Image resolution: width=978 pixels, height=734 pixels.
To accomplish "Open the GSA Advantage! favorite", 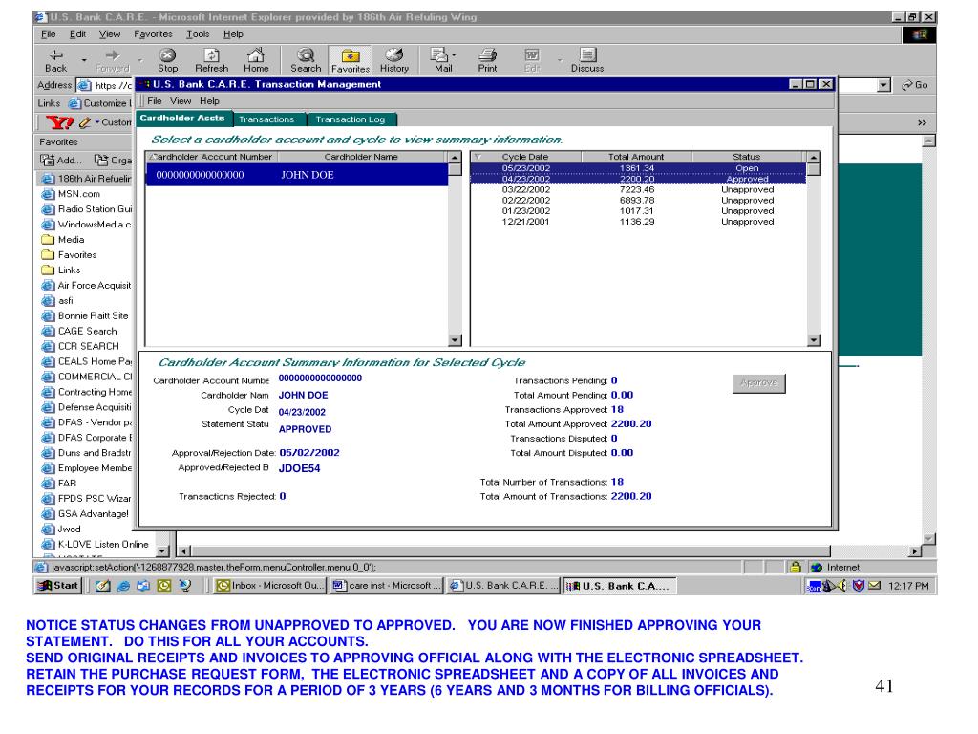I will 85,513.
